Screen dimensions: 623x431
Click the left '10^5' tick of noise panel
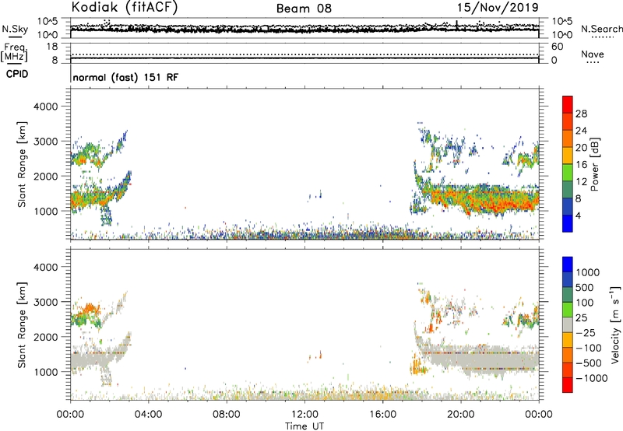coord(48,22)
